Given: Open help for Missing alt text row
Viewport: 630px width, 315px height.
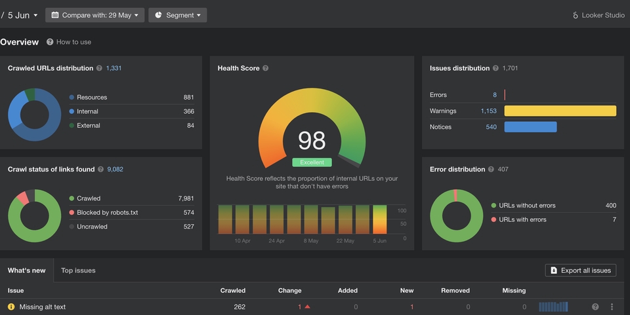Looking at the screenshot, I should (x=595, y=306).
